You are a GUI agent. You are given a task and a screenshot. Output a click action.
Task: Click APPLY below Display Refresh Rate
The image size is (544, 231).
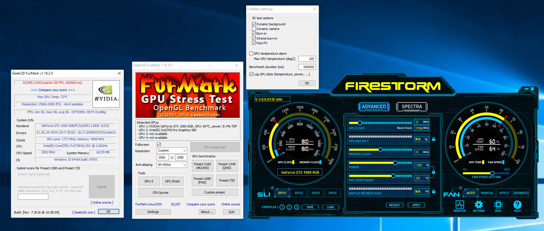417,205
